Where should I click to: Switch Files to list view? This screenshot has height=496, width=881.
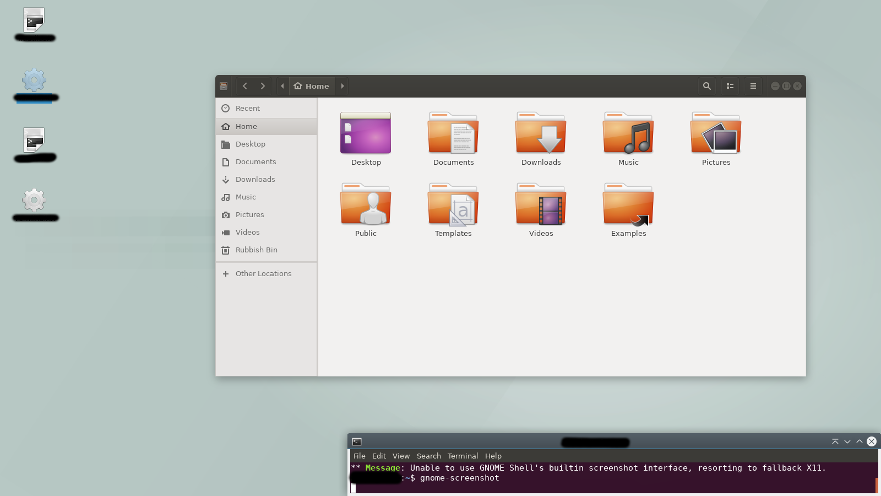point(730,86)
